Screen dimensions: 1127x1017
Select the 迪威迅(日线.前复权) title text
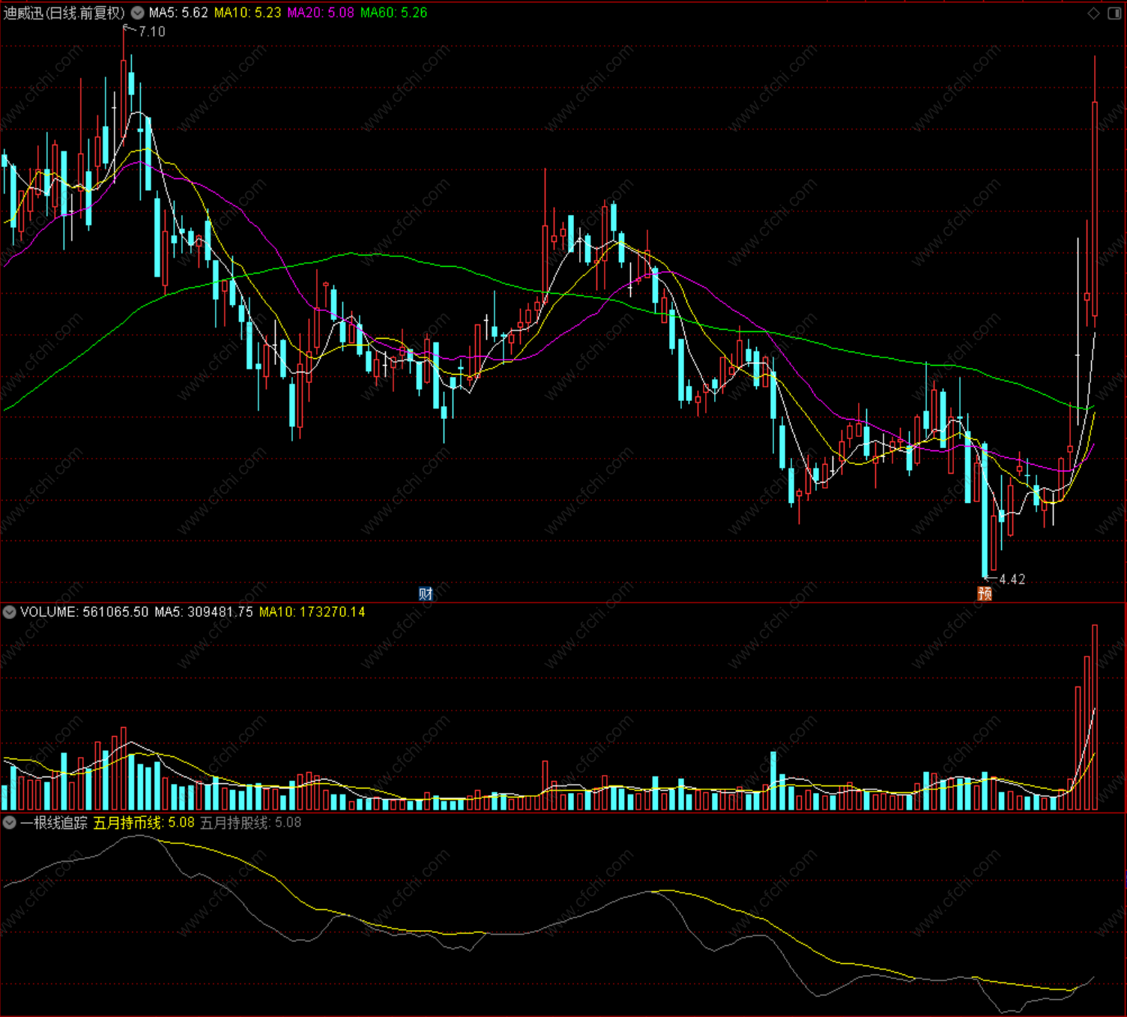64,13
